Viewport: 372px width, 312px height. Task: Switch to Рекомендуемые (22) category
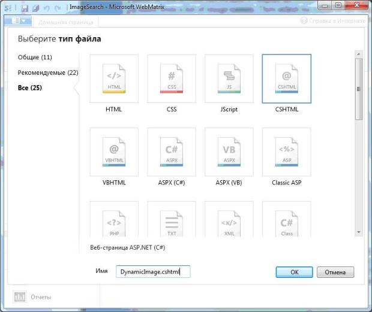[48, 73]
